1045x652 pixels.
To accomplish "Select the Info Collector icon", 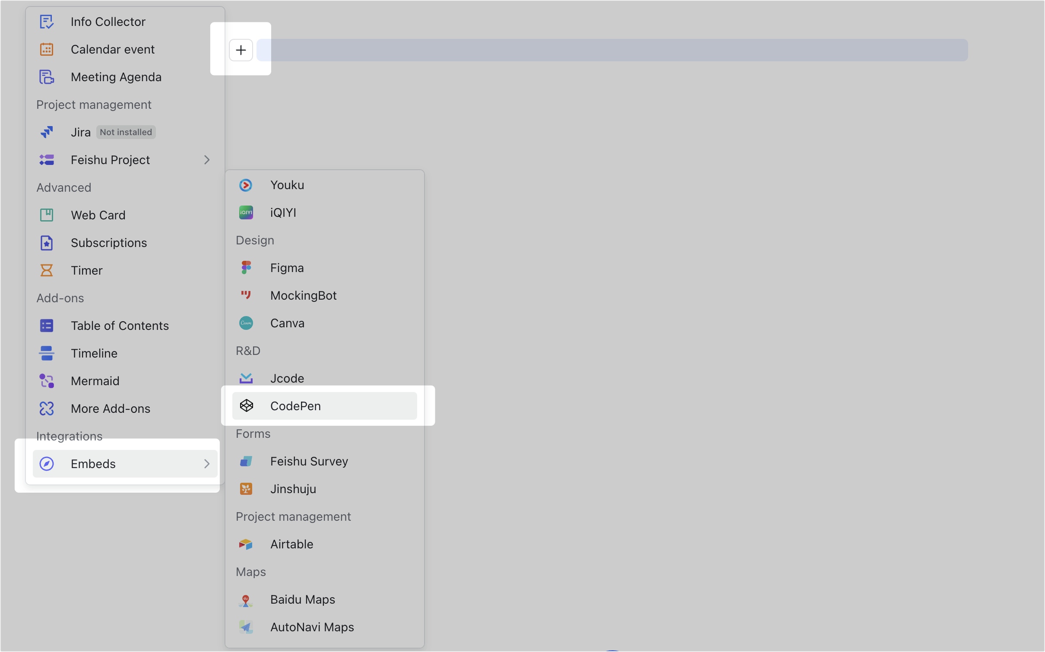I will coord(46,21).
